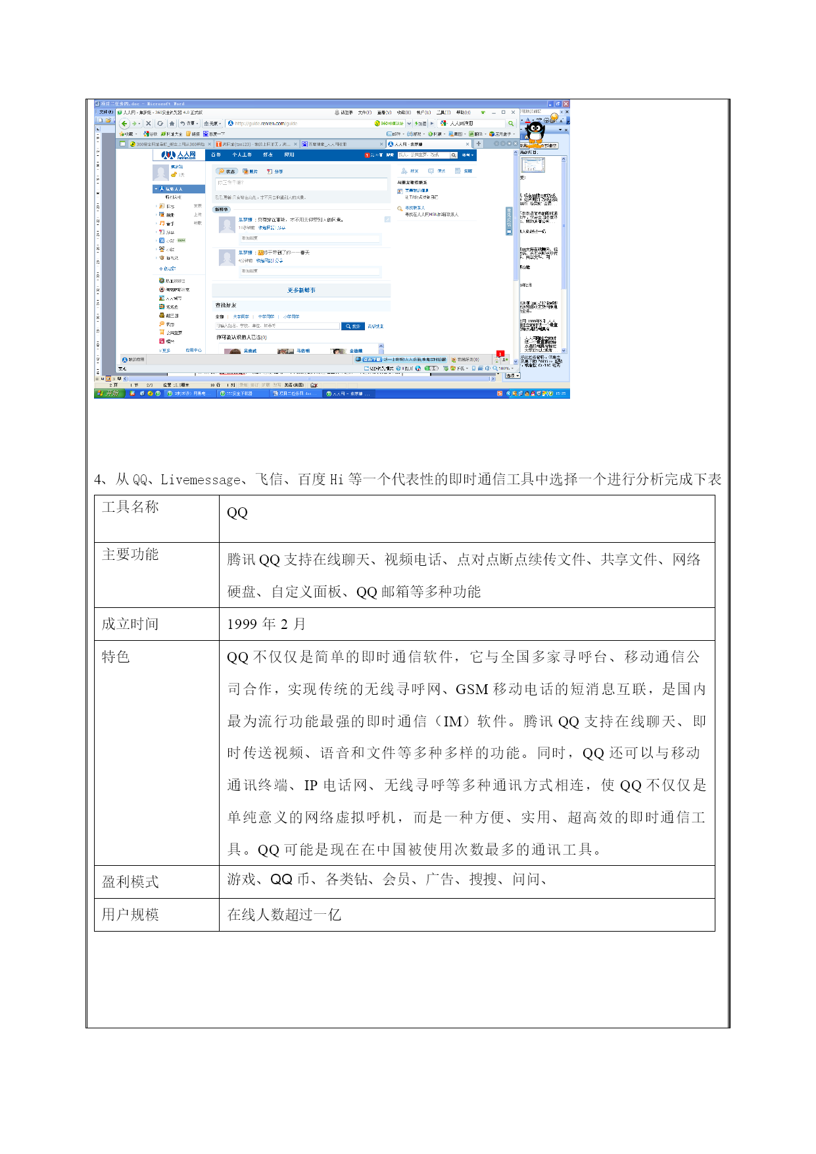Click 好友 in the renren navigation bar

[x=268, y=155]
